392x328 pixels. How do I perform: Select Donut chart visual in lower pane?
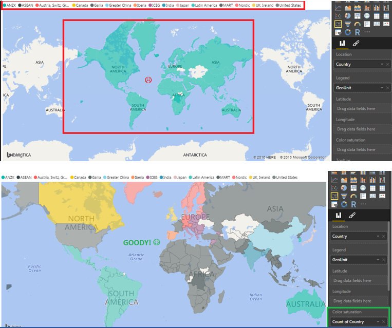(344, 204)
